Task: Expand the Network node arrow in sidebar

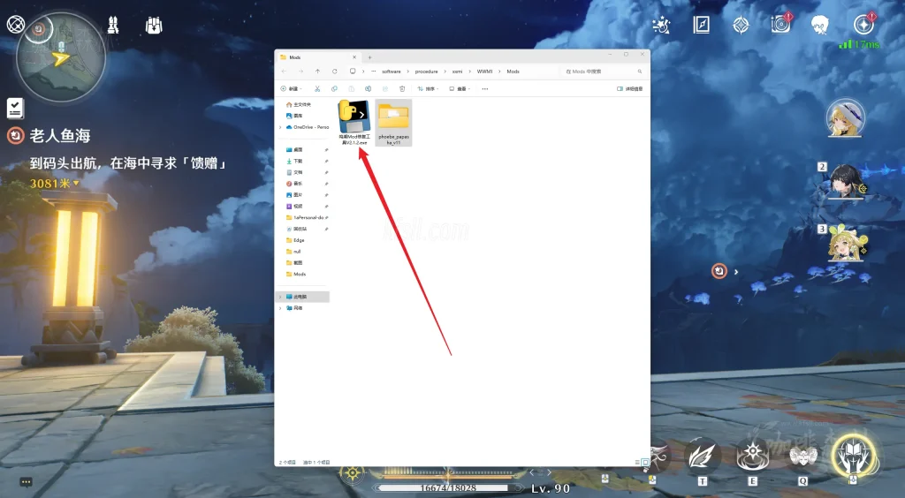Action: click(x=280, y=308)
